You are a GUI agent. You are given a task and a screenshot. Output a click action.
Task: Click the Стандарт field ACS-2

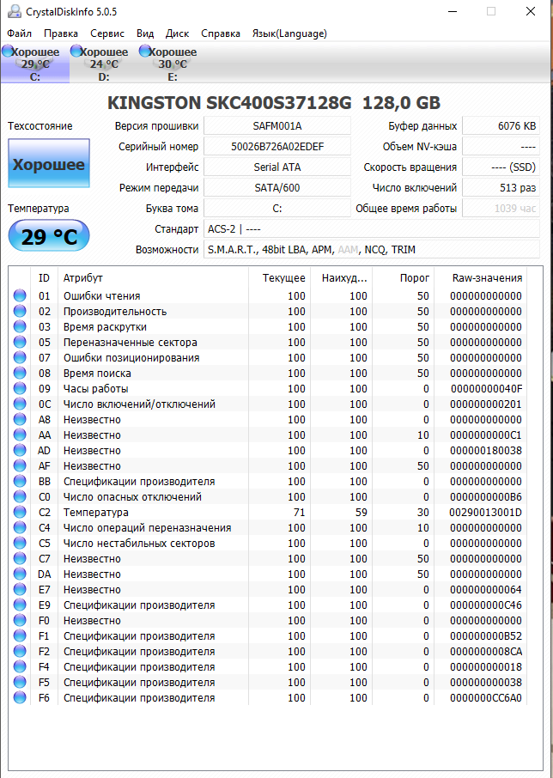tap(372, 229)
